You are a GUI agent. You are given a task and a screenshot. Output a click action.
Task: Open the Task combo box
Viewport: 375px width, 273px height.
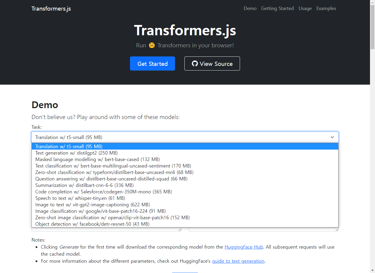(x=185, y=137)
